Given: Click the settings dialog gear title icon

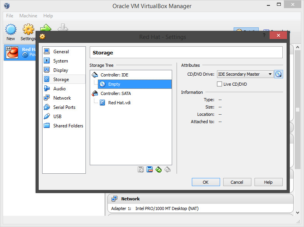Looking at the screenshot, I should (43, 37).
